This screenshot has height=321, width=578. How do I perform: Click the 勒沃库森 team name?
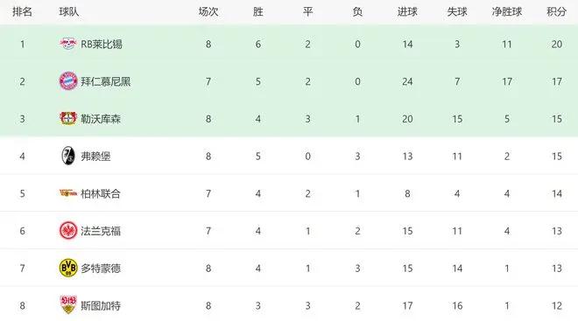pos(101,119)
